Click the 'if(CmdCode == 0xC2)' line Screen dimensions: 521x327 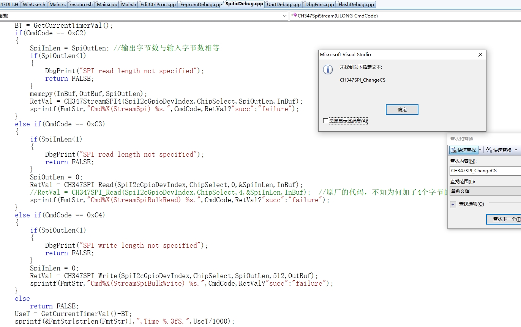(x=51, y=33)
